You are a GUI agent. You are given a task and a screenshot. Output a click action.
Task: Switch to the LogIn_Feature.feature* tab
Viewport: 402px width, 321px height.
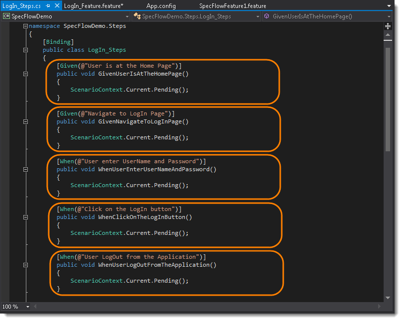point(93,6)
